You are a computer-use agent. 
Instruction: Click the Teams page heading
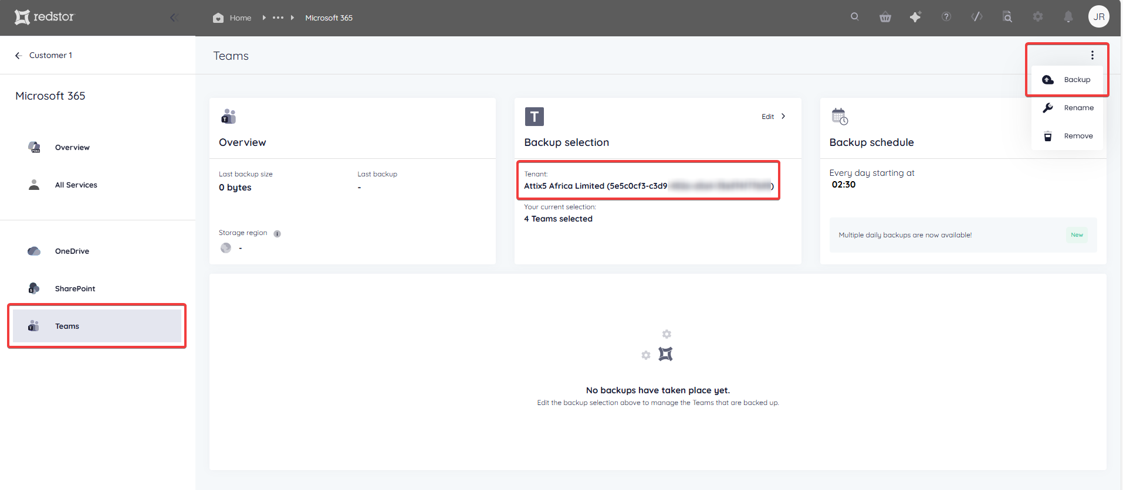[x=231, y=56]
